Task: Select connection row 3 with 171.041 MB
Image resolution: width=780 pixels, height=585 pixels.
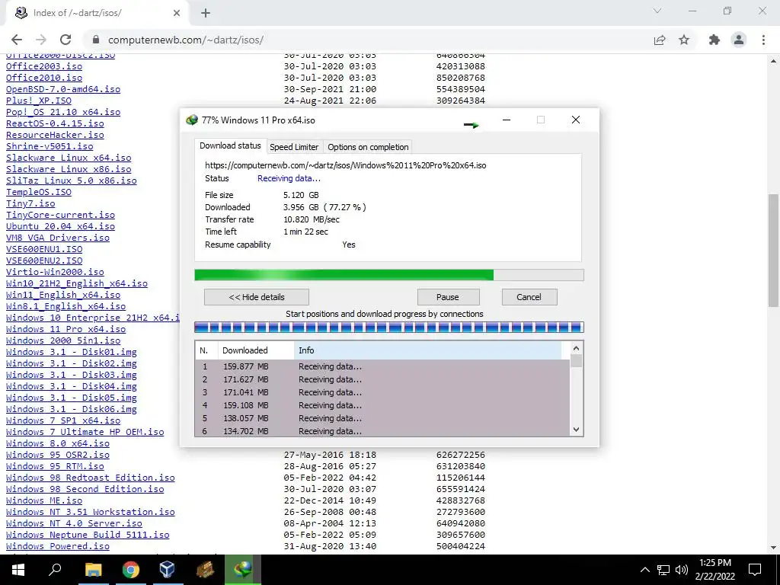Action: pyautogui.click(x=382, y=392)
